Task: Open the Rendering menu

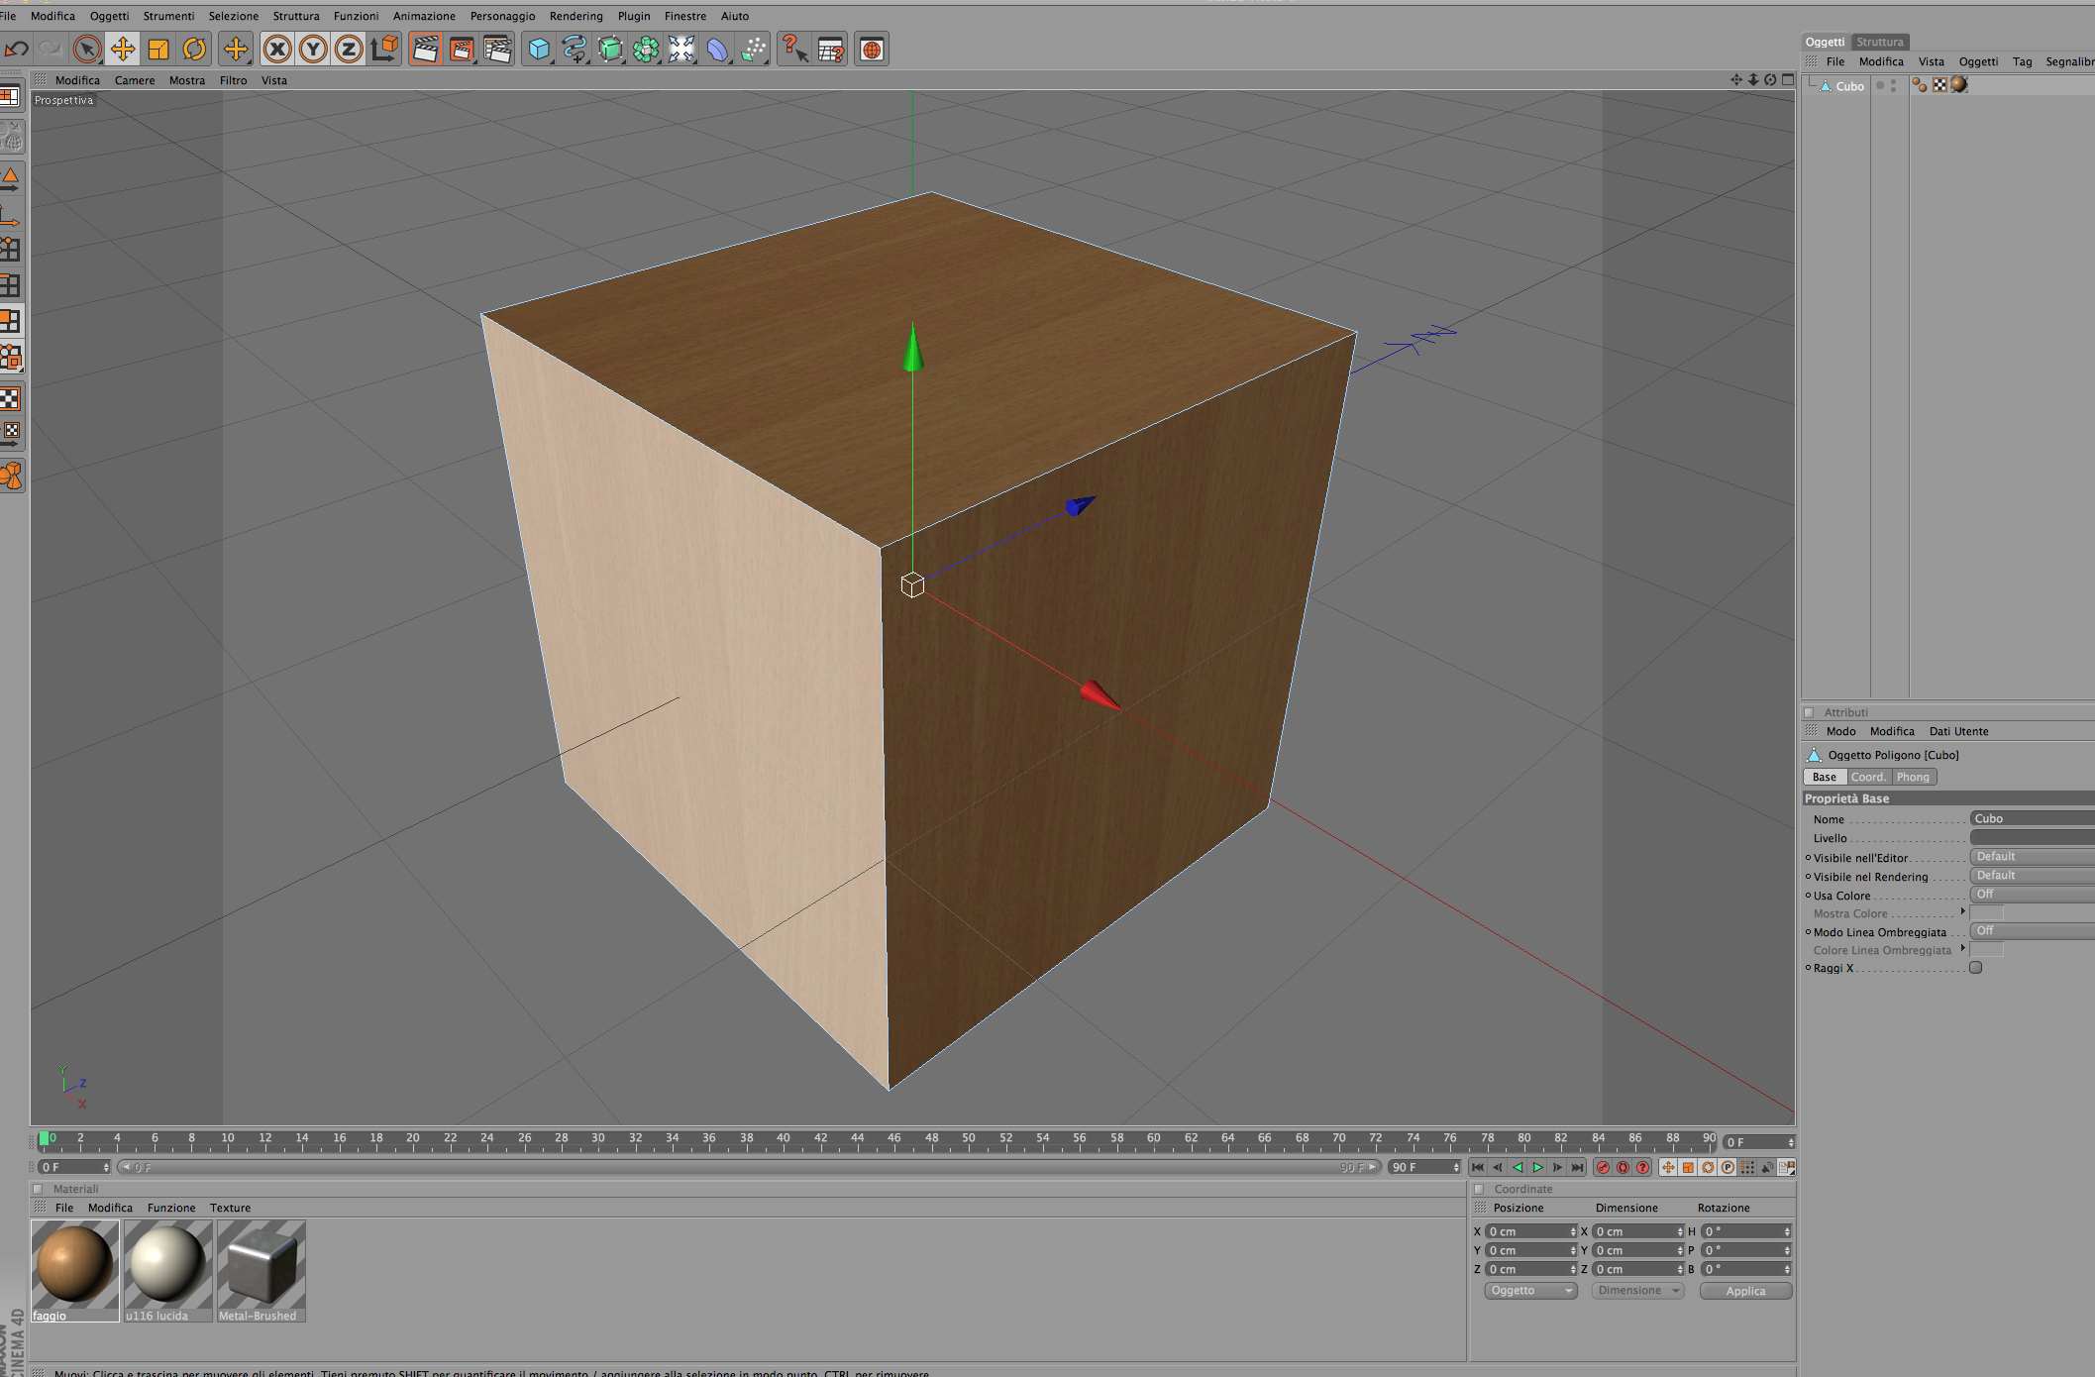Action: click(x=576, y=16)
